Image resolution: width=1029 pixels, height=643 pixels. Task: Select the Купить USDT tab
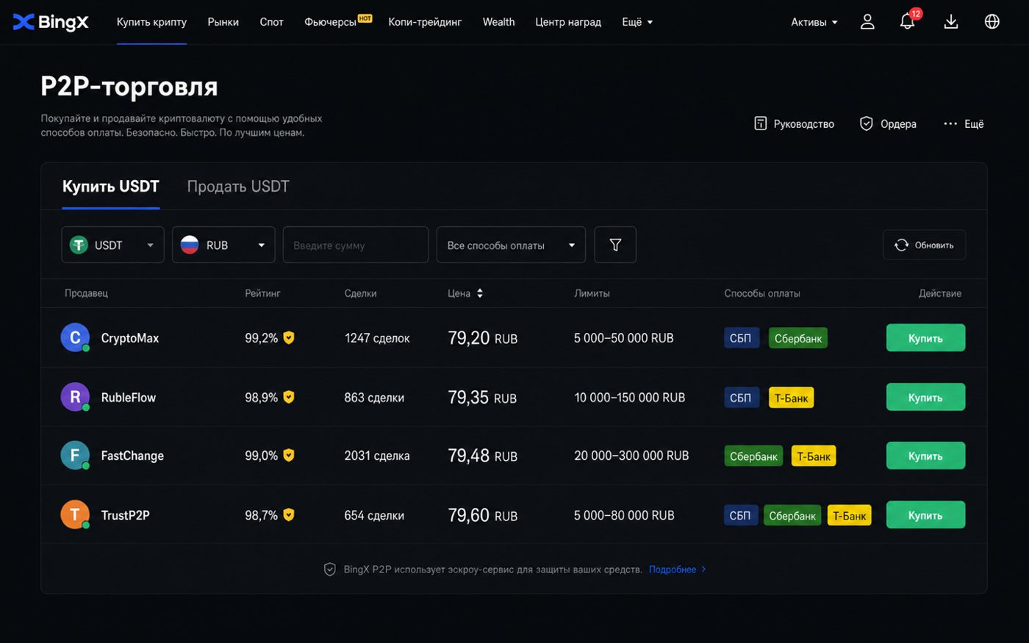[x=110, y=187]
